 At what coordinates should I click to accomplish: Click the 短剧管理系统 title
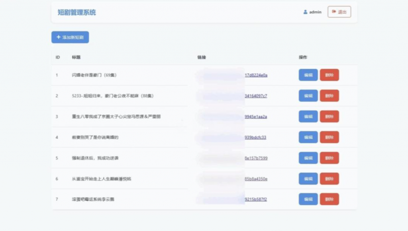click(x=76, y=12)
